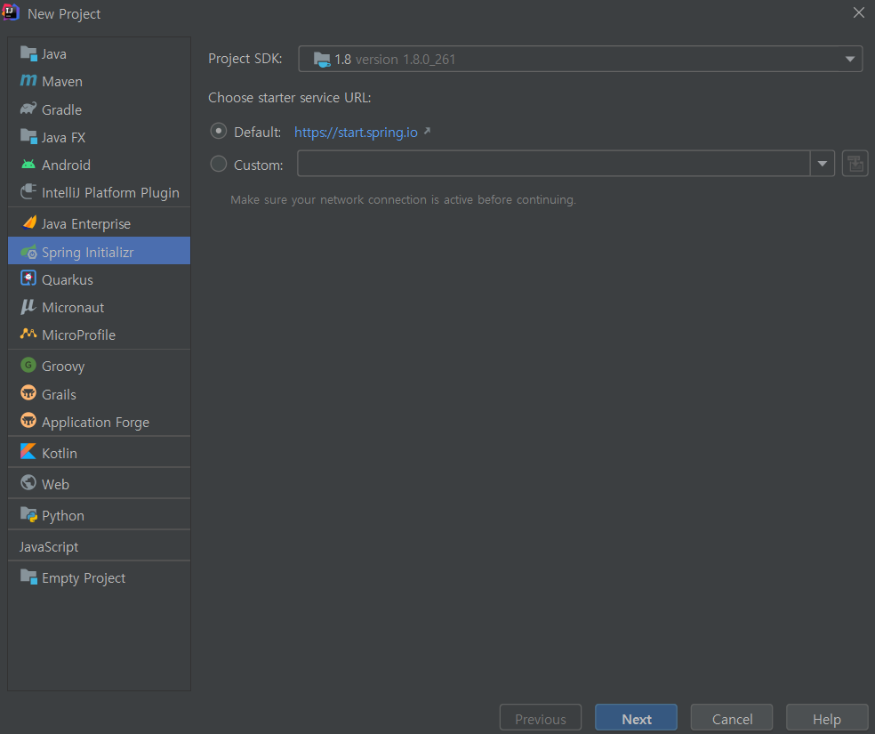Choose Spring Initializr in project type list
Image resolution: width=875 pixels, height=734 pixels.
pyautogui.click(x=100, y=252)
